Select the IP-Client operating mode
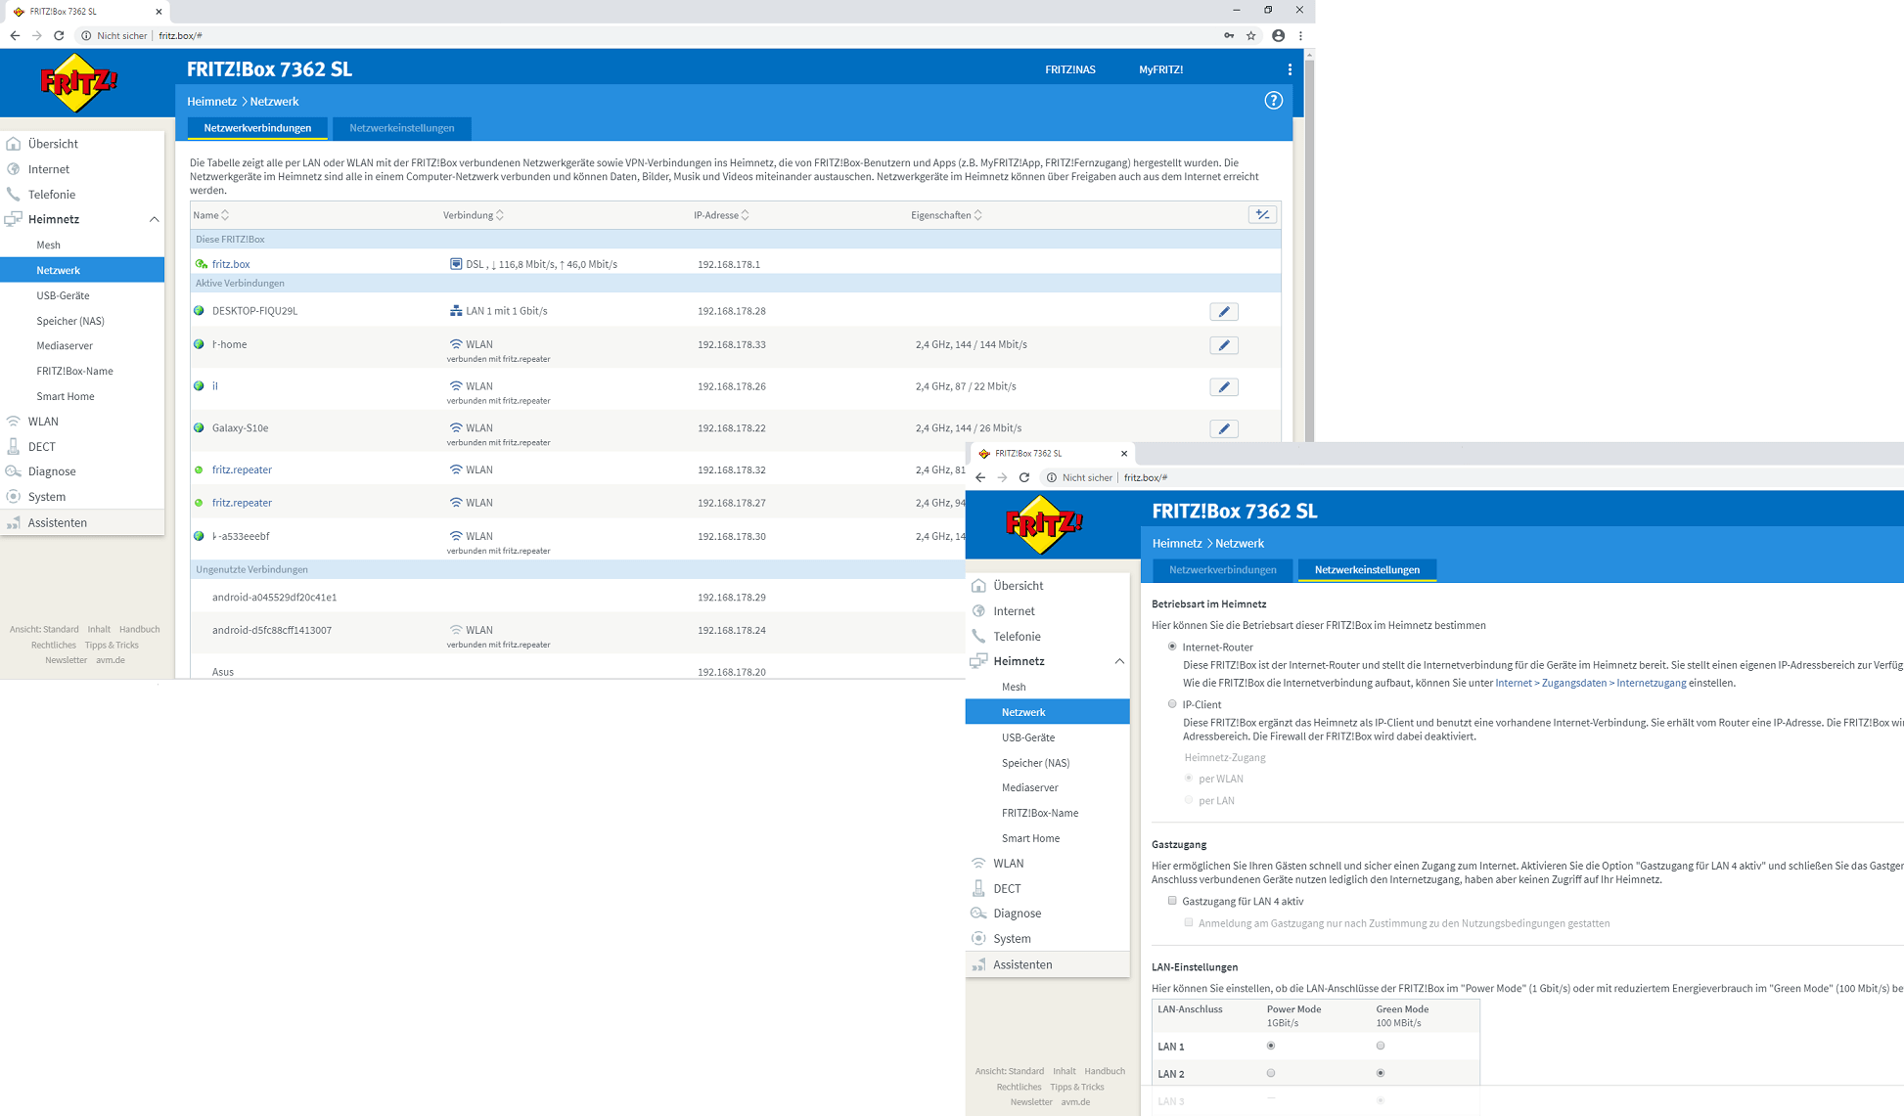This screenshot has width=1904, height=1116. click(1172, 704)
